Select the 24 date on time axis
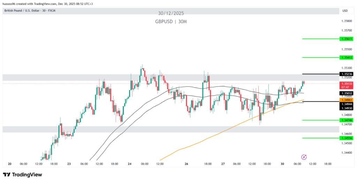This screenshot has width=357, height=182. 130,164
